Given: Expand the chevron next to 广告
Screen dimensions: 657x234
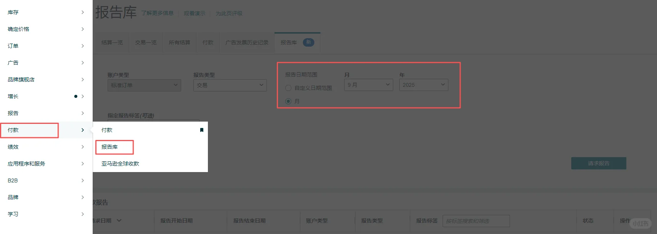Looking at the screenshot, I should pyautogui.click(x=83, y=63).
